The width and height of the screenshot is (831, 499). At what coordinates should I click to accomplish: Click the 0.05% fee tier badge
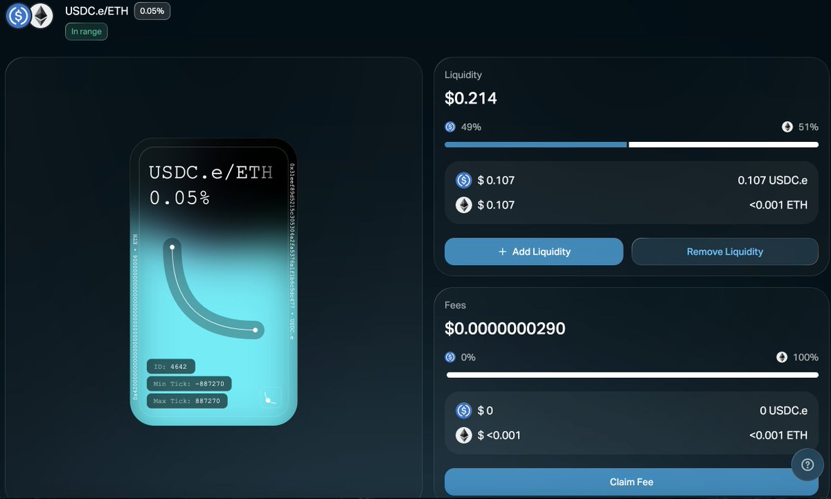click(152, 10)
